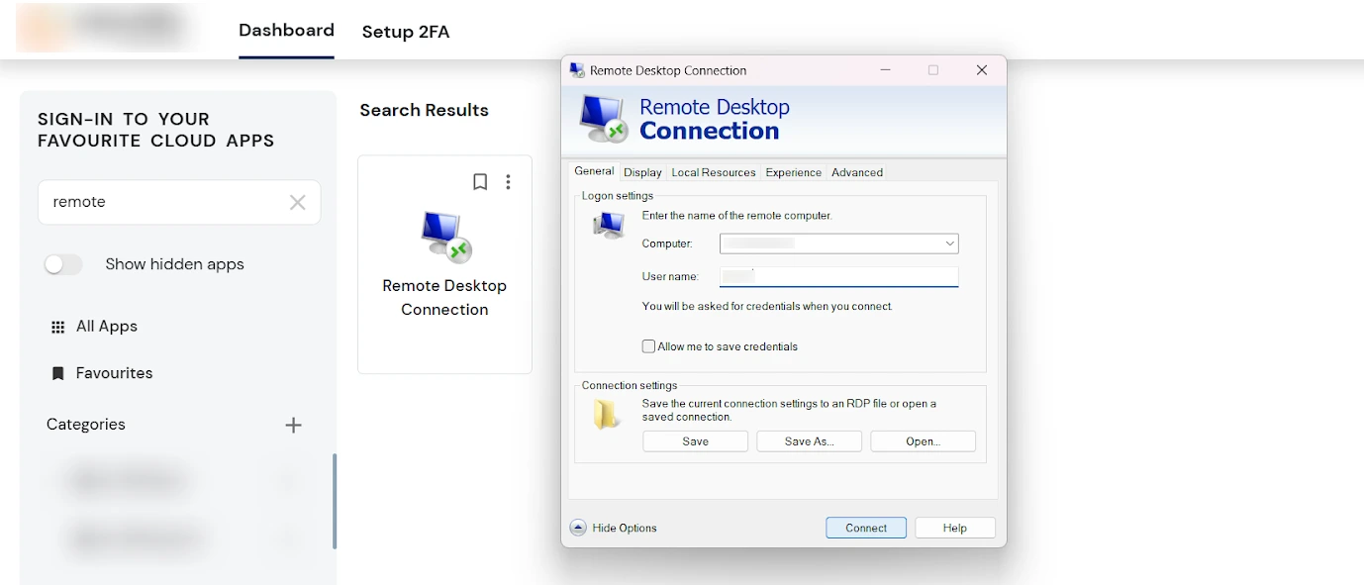Screen dimensions: 1364x585
Task: Collapse the dialog with Hide Options
Action: [613, 528]
